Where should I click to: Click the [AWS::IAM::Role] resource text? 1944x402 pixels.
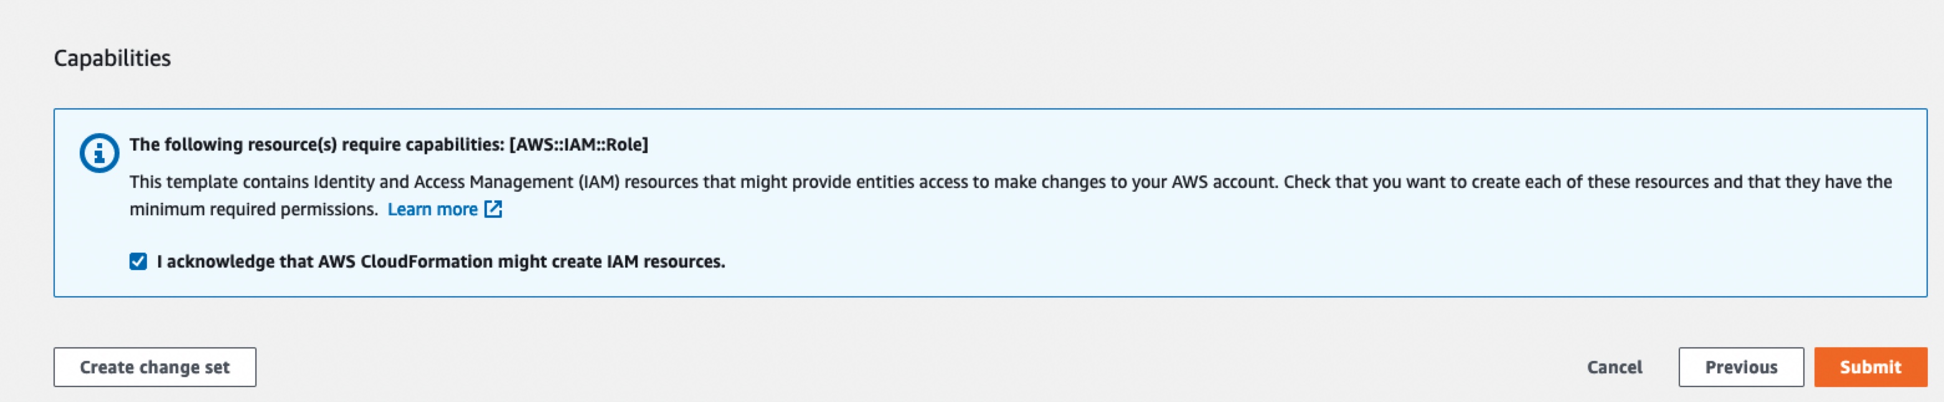point(579,144)
